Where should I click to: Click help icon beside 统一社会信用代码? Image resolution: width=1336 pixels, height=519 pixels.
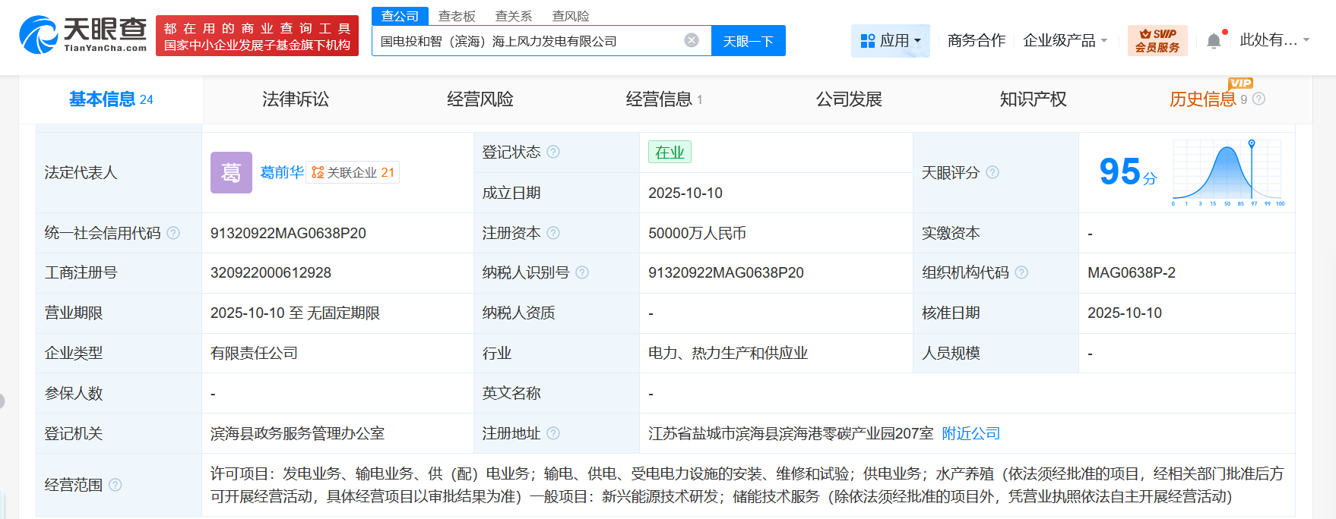pos(173,233)
